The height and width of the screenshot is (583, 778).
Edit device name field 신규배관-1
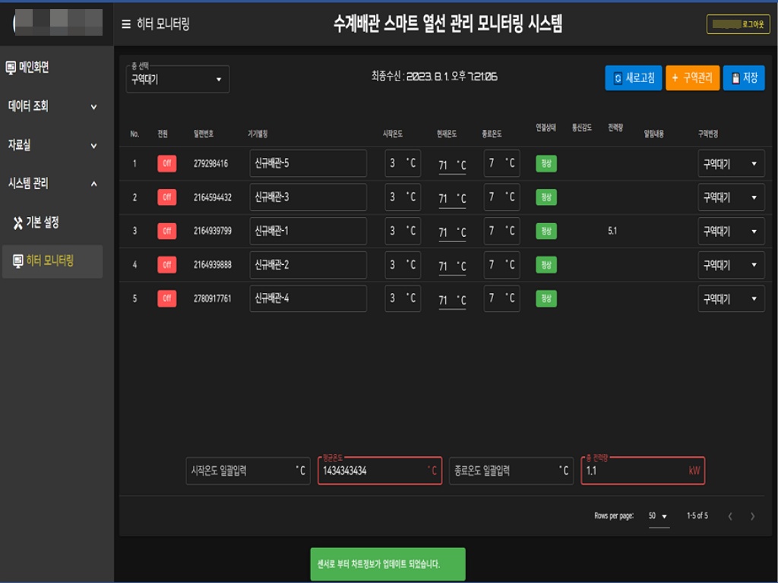pyautogui.click(x=308, y=231)
